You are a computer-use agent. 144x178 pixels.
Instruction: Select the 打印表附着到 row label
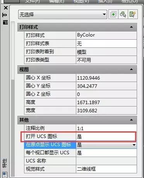50,52
